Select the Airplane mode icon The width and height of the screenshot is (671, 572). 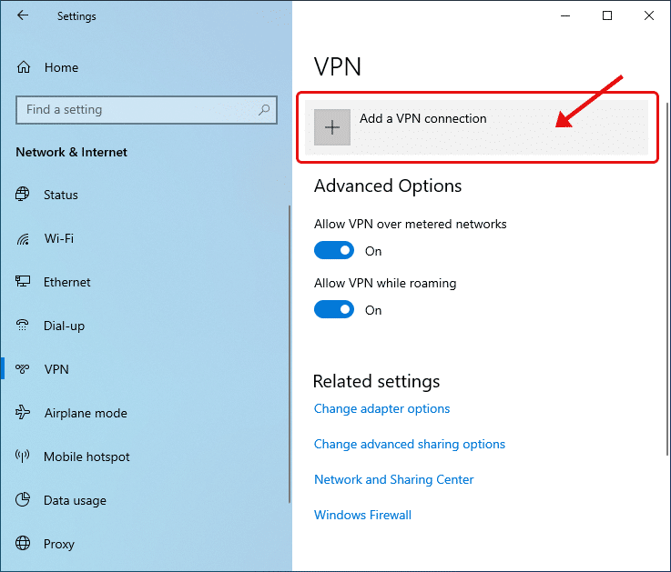click(x=24, y=413)
